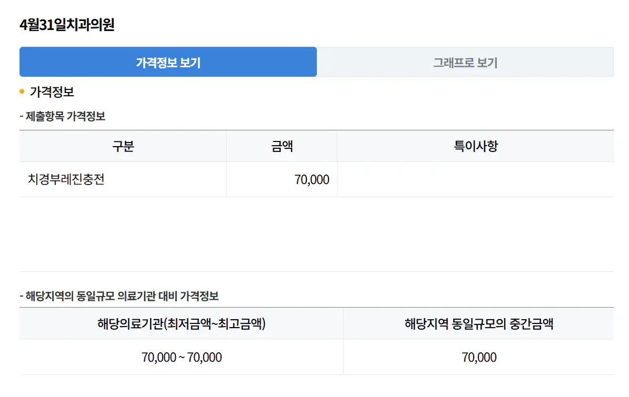629x397 pixels.
Task: Switch to the 그래프로 보기 tab
Action: [465, 62]
